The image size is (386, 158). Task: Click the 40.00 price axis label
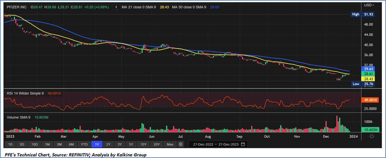click(x=368, y=45)
